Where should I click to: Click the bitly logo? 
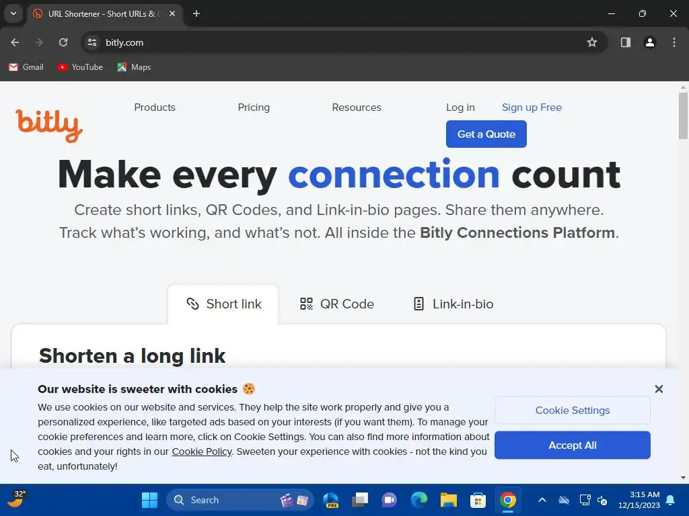tap(48, 125)
